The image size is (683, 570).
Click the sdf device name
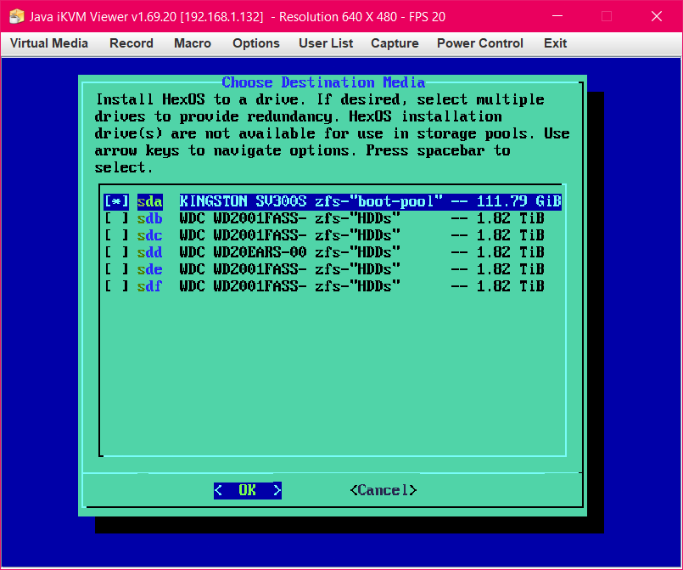(150, 286)
